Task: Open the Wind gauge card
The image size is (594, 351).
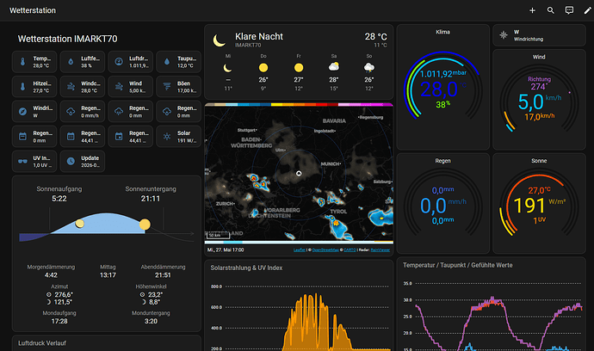Action: pyautogui.click(x=539, y=100)
